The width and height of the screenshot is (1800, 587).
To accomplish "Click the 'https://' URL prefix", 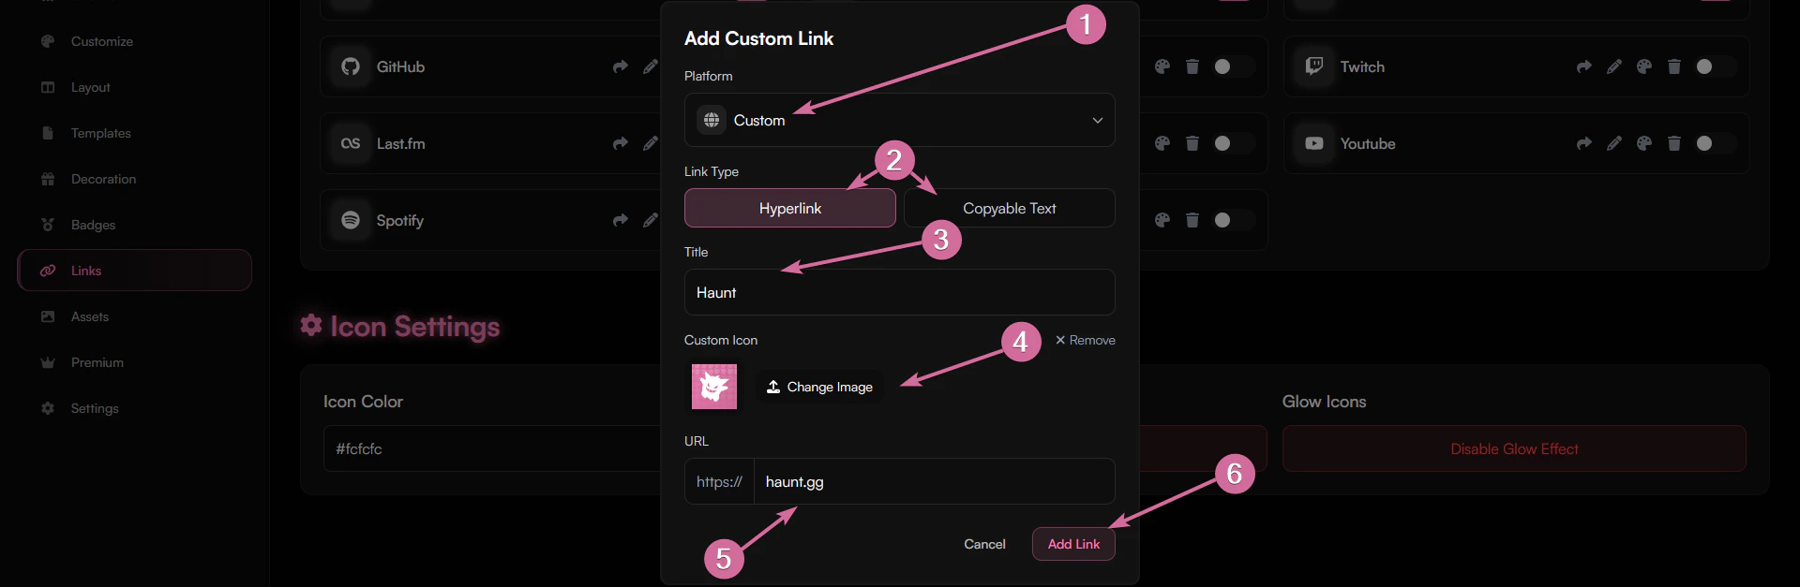I will 719,481.
